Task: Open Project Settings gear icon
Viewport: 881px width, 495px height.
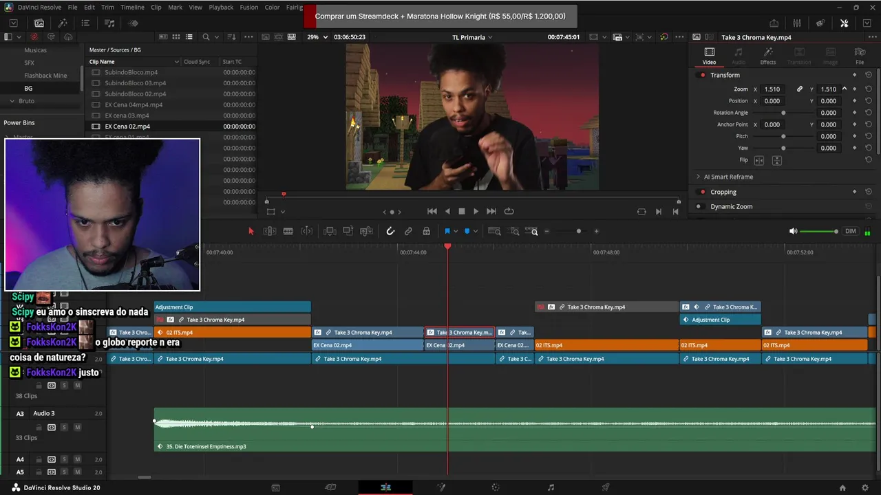Action: coord(865,487)
